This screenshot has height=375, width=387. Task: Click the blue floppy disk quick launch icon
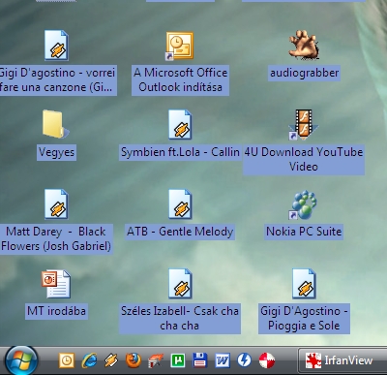coord(200,360)
